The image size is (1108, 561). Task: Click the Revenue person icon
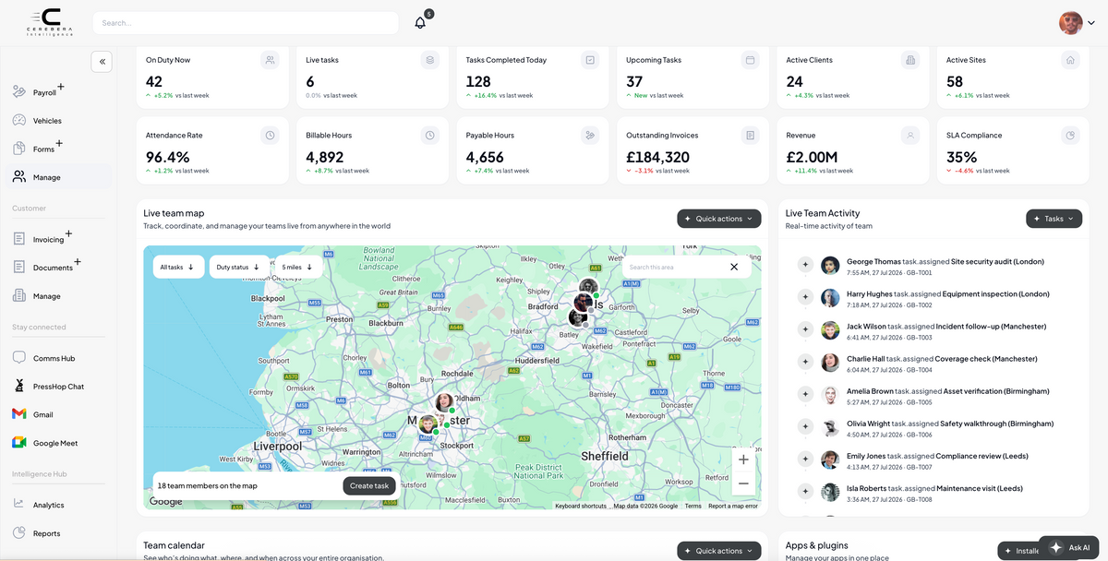pyautogui.click(x=910, y=135)
